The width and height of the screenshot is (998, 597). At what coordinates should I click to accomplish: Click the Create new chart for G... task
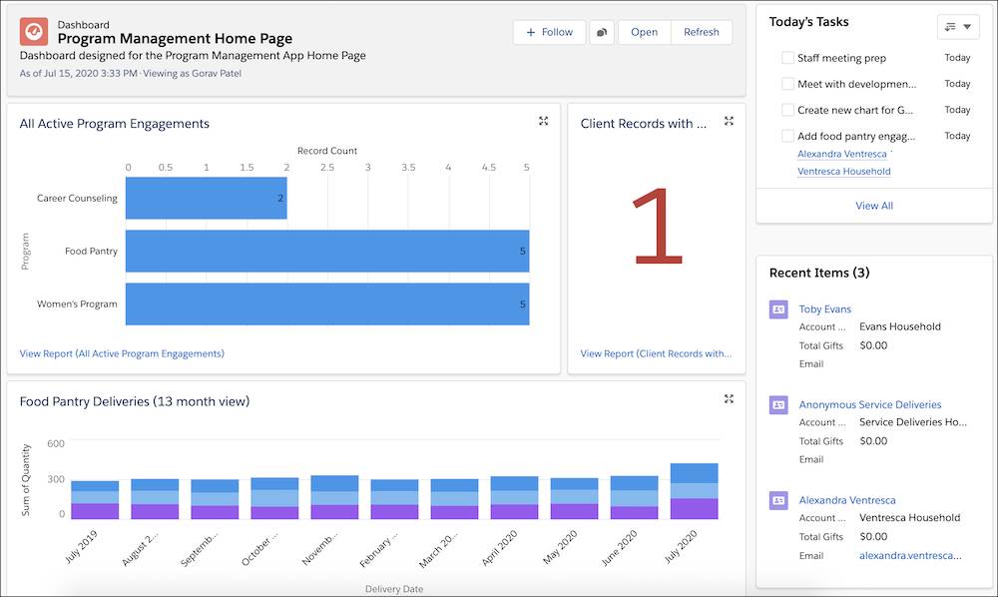point(855,110)
